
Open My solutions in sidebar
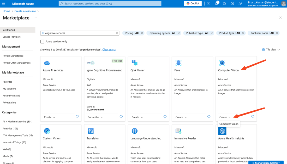click(9, 89)
